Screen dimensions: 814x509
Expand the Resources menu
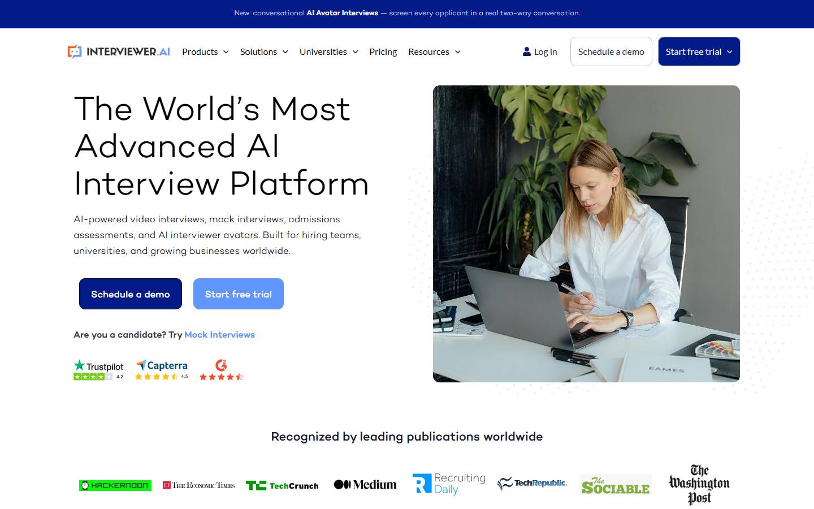coord(434,51)
